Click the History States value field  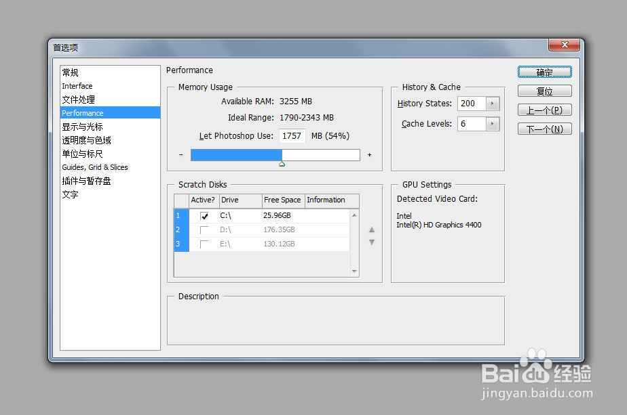472,104
